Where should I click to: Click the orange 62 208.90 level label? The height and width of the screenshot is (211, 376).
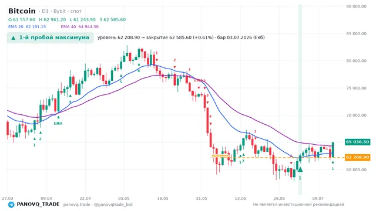click(x=357, y=158)
